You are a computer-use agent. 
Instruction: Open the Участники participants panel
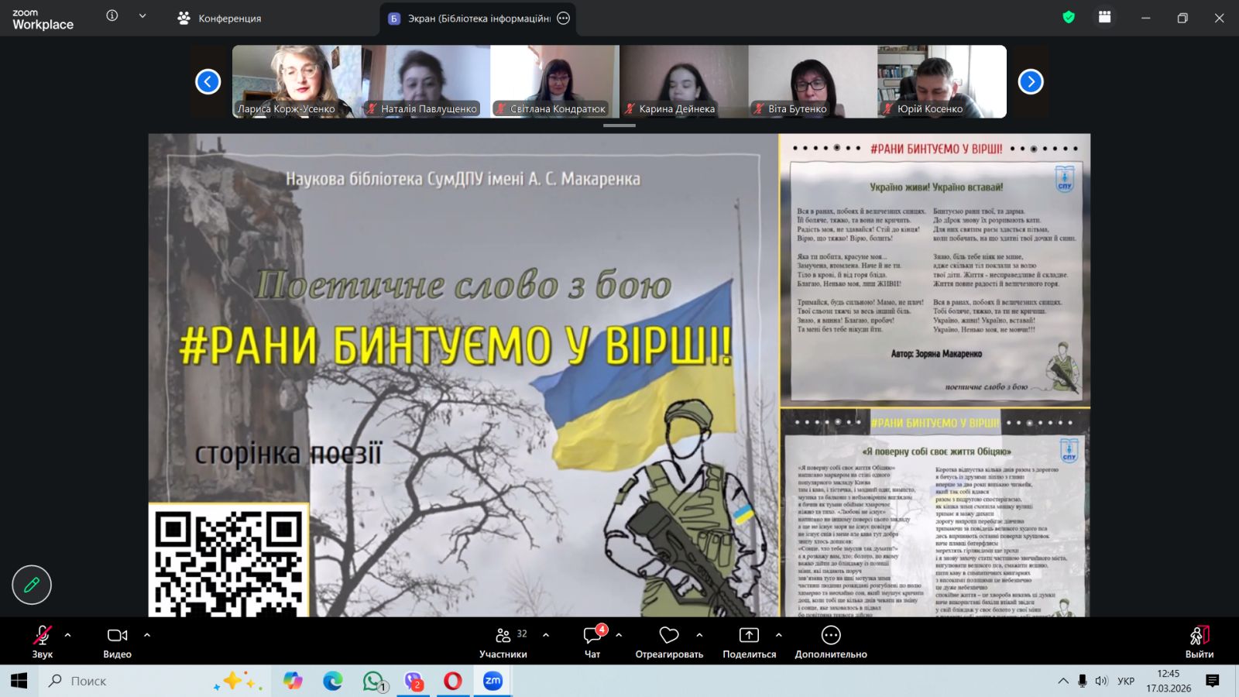pyautogui.click(x=503, y=641)
